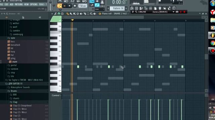Open the mixer faders icon
The image size is (215, 120).
pyautogui.click(x=150, y=8)
